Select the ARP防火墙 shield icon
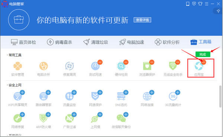This screenshot has width=223, height=137. pyautogui.click(x=43, y=118)
